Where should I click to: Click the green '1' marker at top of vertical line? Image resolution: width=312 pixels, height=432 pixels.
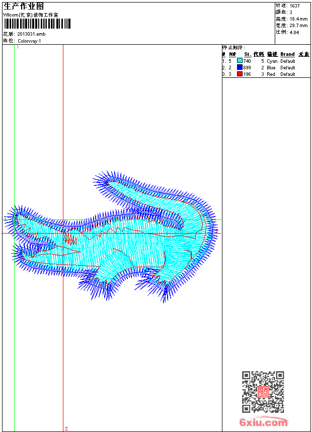18,47
